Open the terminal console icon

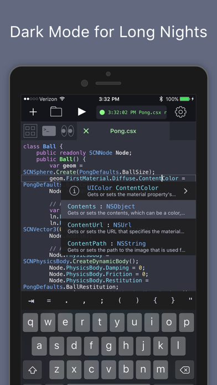click(49, 131)
